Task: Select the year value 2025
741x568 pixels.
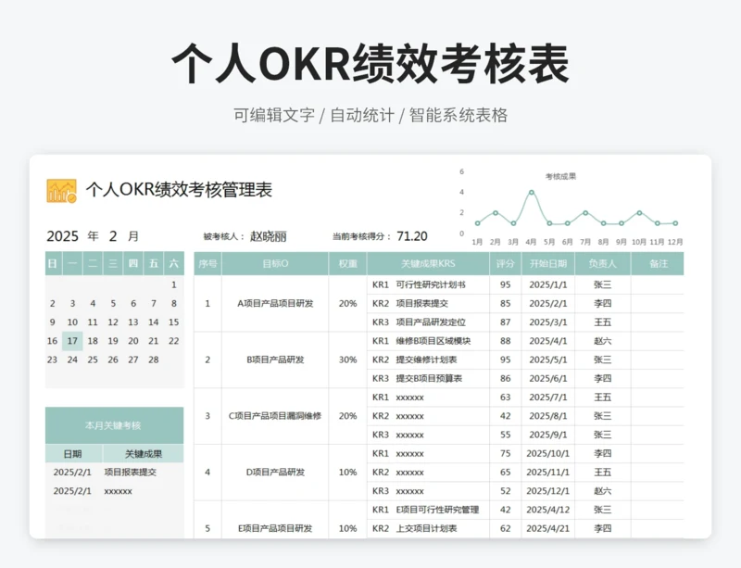Action: click(62, 236)
